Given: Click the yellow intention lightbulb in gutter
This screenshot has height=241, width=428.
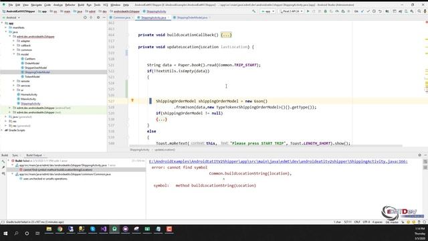Looking at the screenshot, I should click(x=132, y=100).
